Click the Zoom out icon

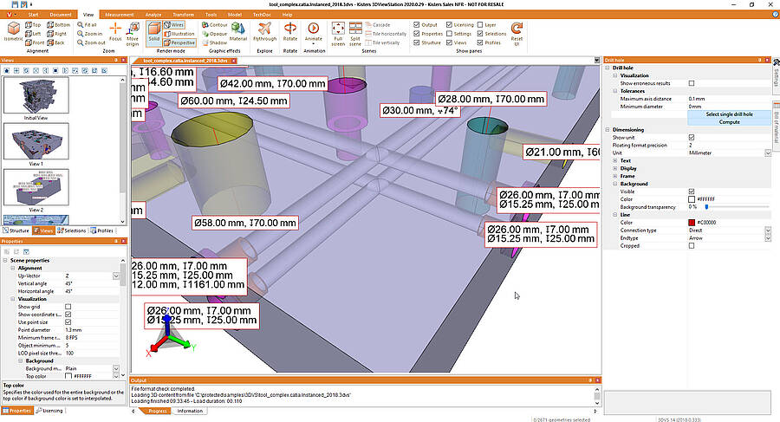(x=91, y=42)
